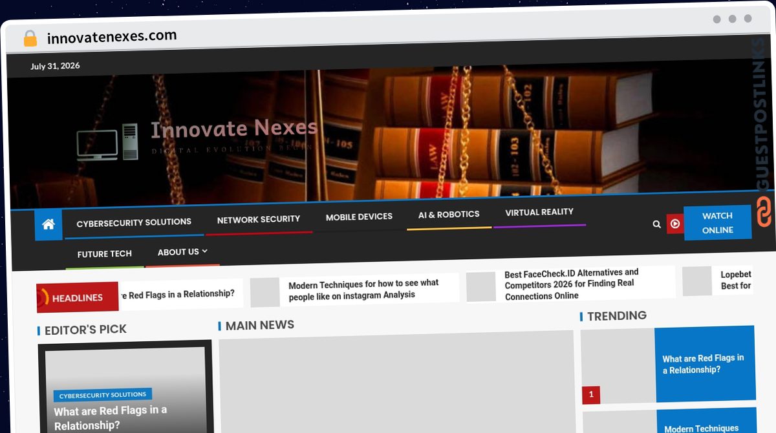Select Mobile Devices menu item
The width and height of the screenshot is (776, 433).
click(x=359, y=217)
